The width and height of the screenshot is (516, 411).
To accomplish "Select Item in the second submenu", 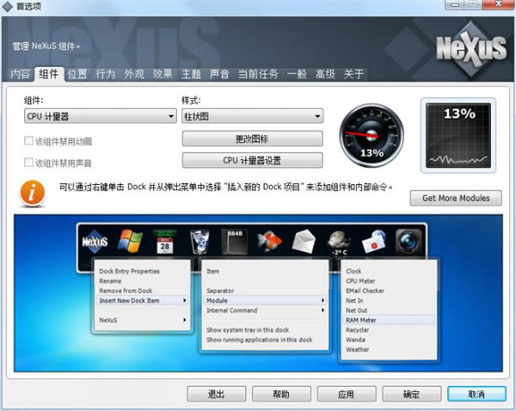I will pyautogui.click(x=212, y=271).
